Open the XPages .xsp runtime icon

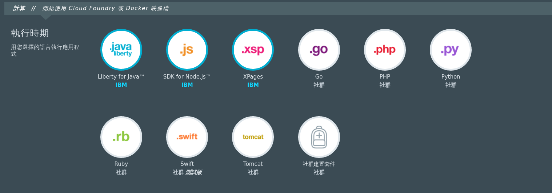point(253,50)
